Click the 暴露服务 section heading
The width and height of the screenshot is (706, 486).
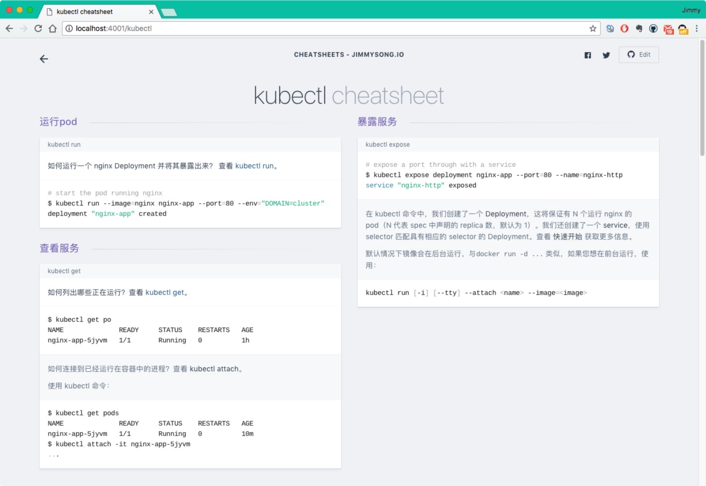[x=377, y=122]
